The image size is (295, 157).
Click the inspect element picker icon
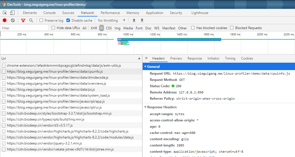click(x=5, y=13)
